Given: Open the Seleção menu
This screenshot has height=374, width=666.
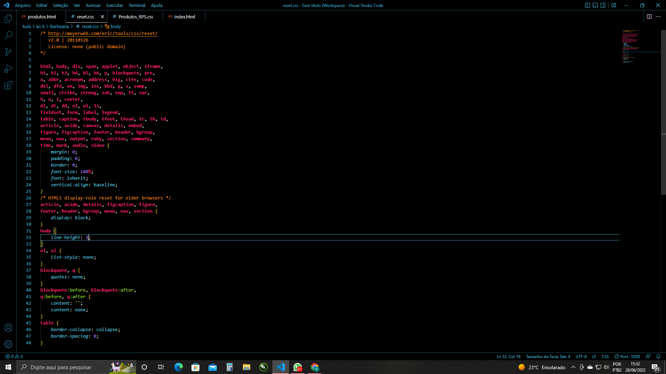Looking at the screenshot, I should point(60,5).
